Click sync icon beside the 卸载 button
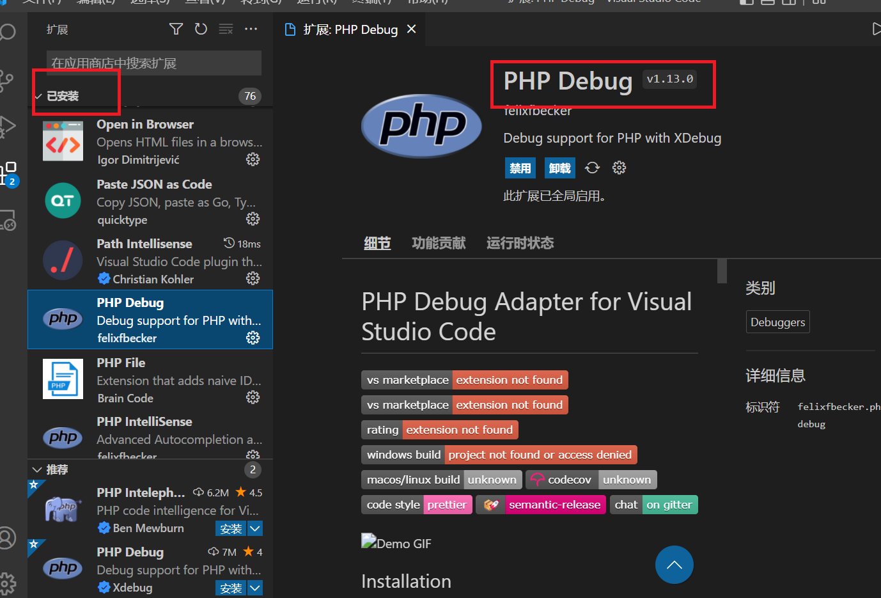The width and height of the screenshot is (881, 598). [593, 168]
